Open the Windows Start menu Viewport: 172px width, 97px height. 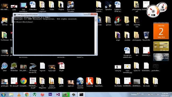coord(3,95)
